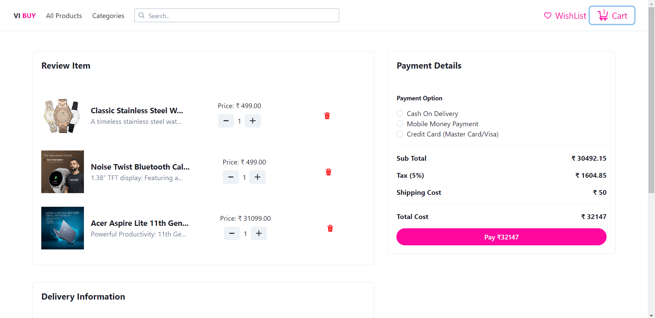The height and width of the screenshot is (318, 655).
Task: Decrease quantity of Classic Stainless Steel Watch
Action: [x=226, y=121]
